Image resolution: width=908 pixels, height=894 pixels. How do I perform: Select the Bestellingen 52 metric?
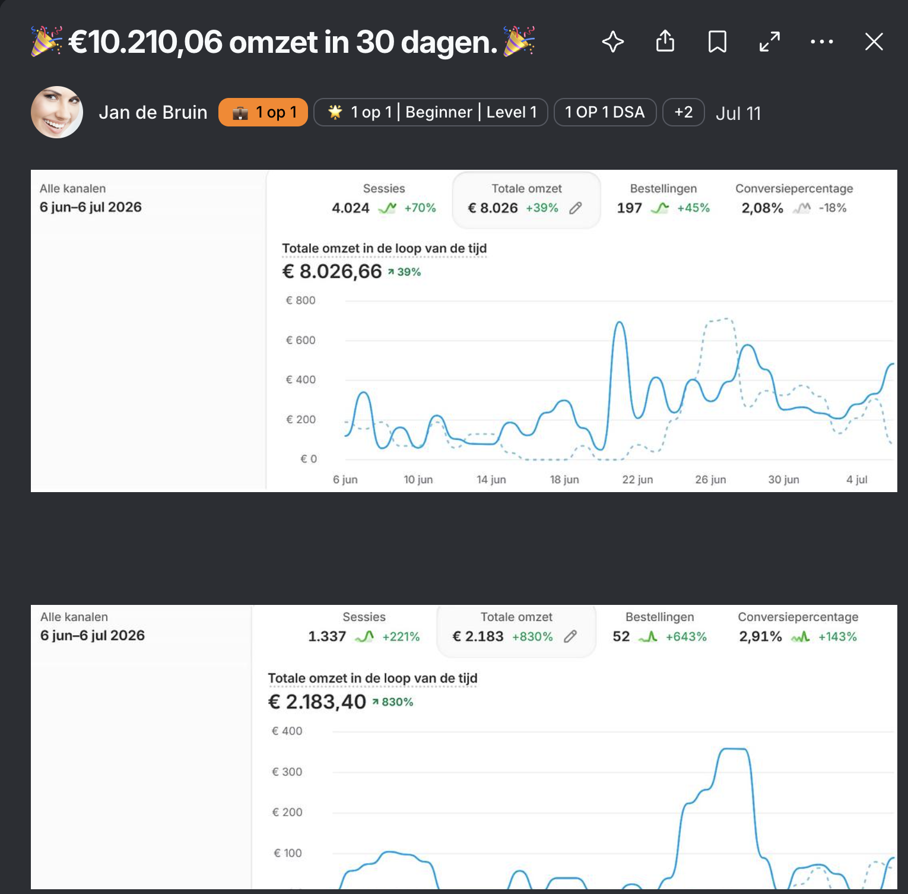point(659,627)
